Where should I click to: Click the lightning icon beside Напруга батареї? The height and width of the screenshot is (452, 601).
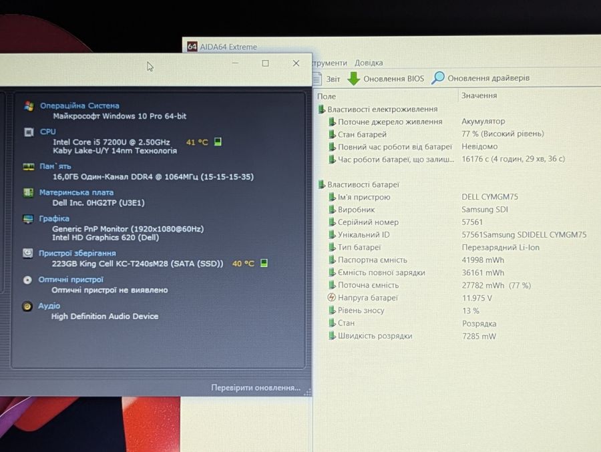[x=331, y=298]
